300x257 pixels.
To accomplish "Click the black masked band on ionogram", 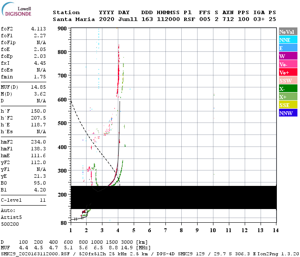I will pos(174,197).
